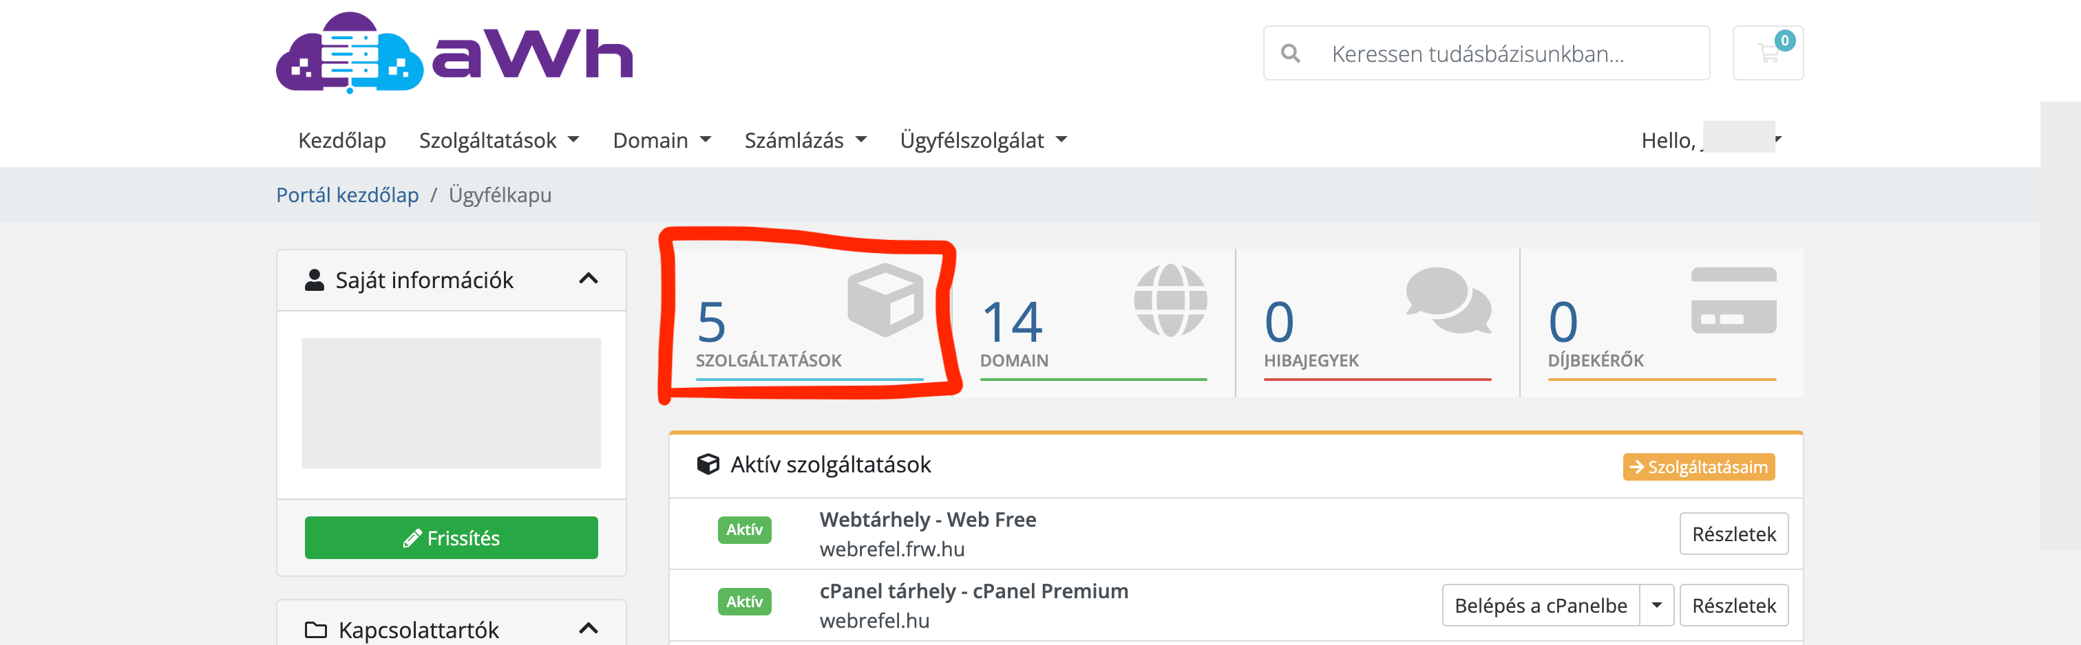Click Részletek for Web Free hosting
Image resolution: width=2081 pixels, height=645 pixels.
click(x=1733, y=534)
